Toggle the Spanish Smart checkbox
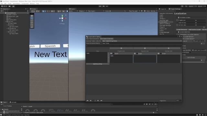 pyautogui.click(x=137, y=53)
